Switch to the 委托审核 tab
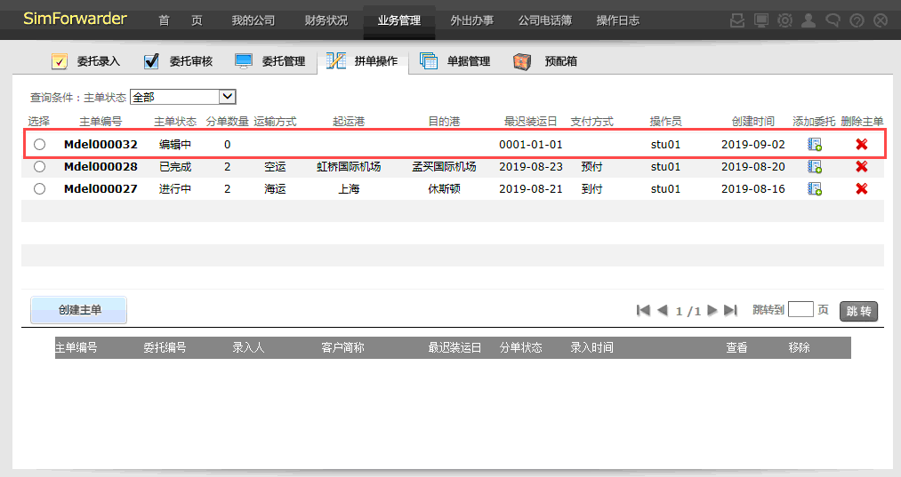Image resolution: width=901 pixels, height=477 pixels. (179, 61)
